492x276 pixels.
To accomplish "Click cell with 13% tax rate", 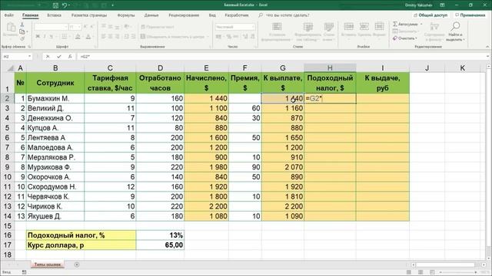I will point(160,235).
